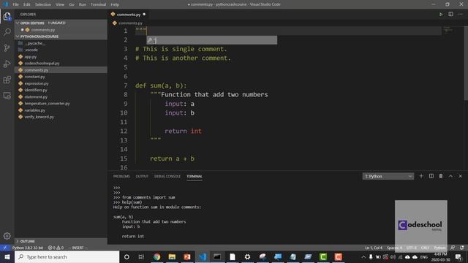Image resolution: width=468 pixels, height=263 pixels.
Task: Click the editor minimap preview
Action: tap(448, 30)
